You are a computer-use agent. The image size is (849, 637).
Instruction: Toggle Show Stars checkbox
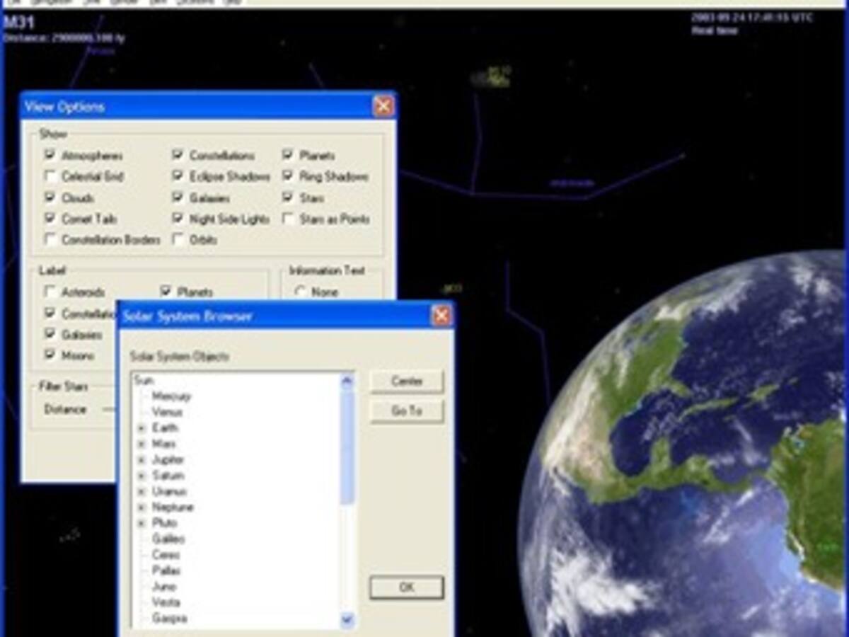point(288,197)
